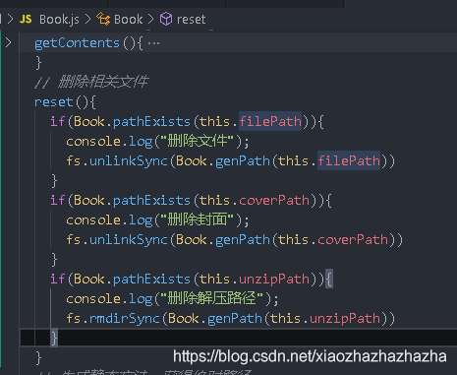Click the reset method declaration

53,102
